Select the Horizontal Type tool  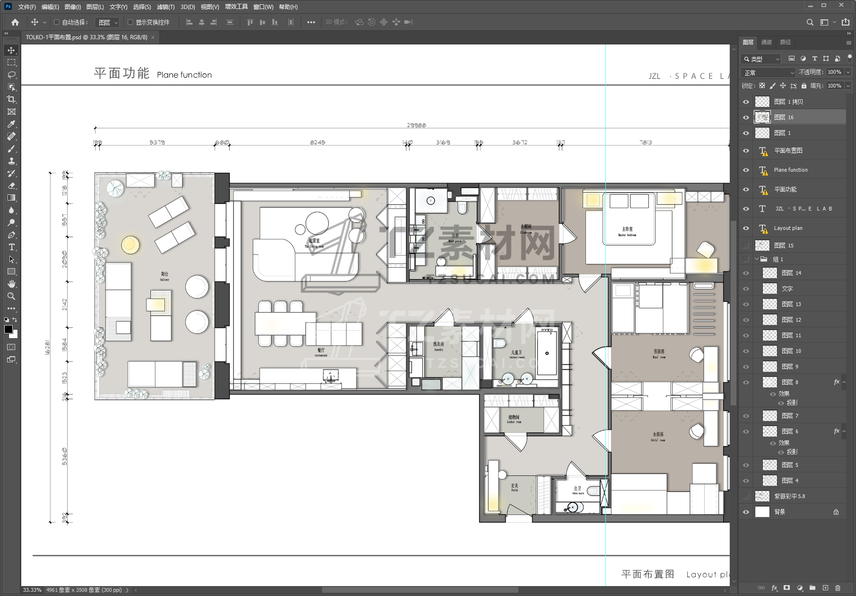[x=11, y=247]
